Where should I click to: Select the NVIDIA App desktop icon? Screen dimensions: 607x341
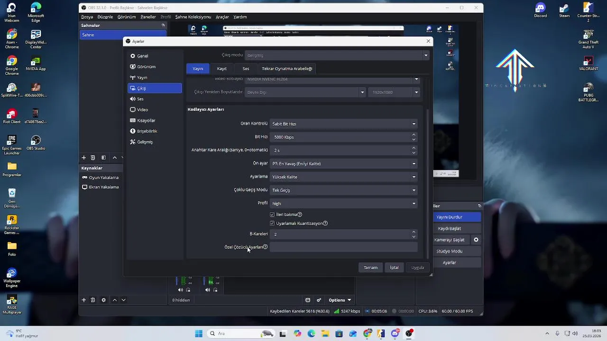(36, 63)
